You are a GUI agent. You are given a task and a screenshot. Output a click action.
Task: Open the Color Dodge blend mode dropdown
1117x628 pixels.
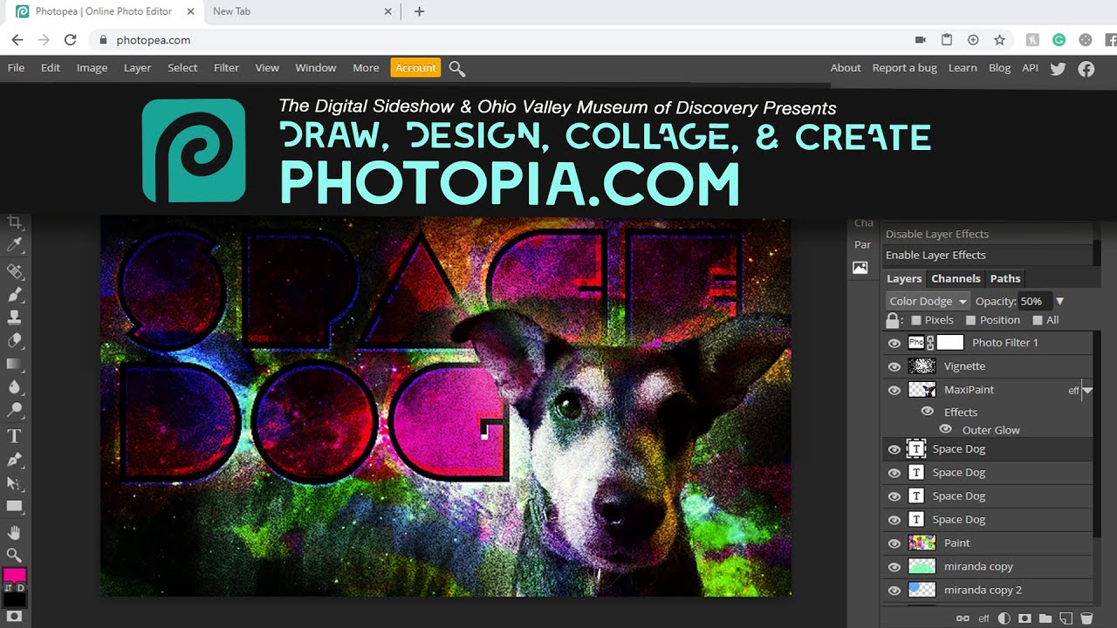[928, 301]
